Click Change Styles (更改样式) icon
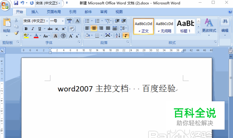The image size is (233, 138). click(209, 23)
